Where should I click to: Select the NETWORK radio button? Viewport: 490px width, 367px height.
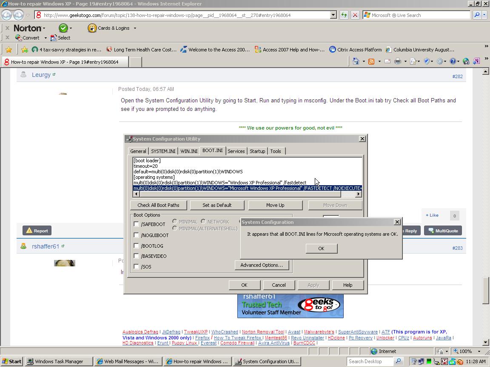pyautogui.click(x=203, y=221)
